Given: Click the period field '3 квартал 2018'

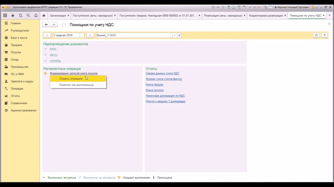Looking at the screenshot, I should point(66,35).
